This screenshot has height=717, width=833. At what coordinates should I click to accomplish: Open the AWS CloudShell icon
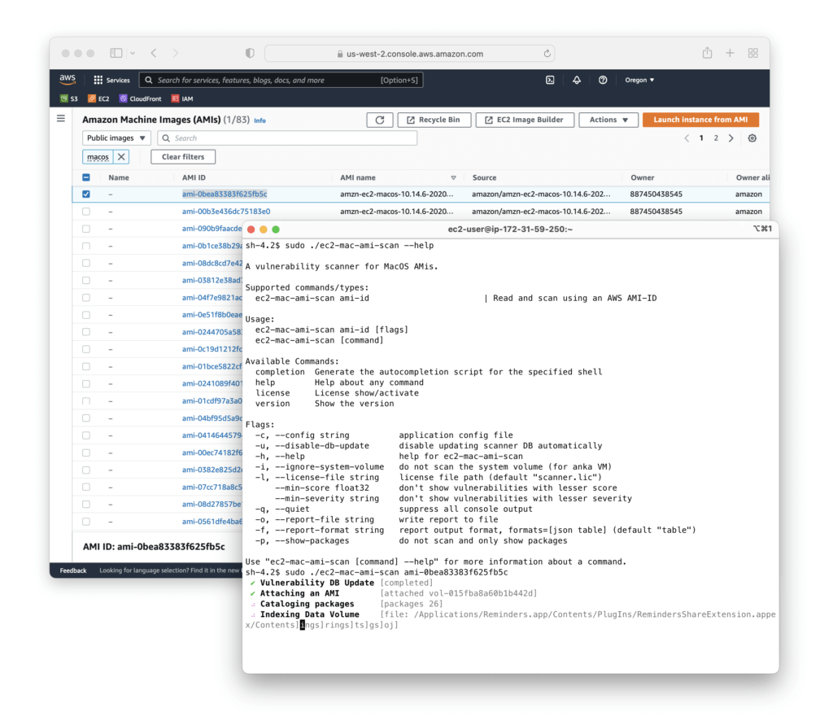[x=550, y=80]
